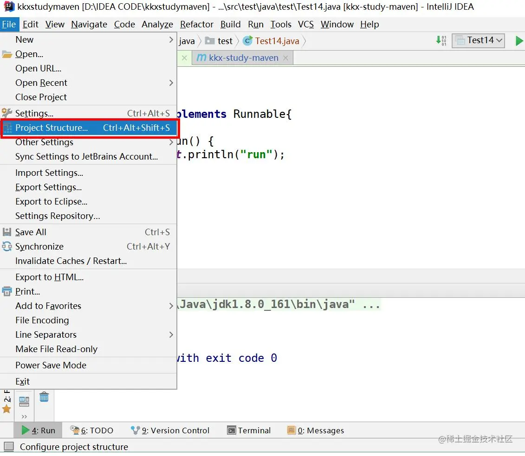Expand more Run panel actions chevron

(x=24, y=417)
